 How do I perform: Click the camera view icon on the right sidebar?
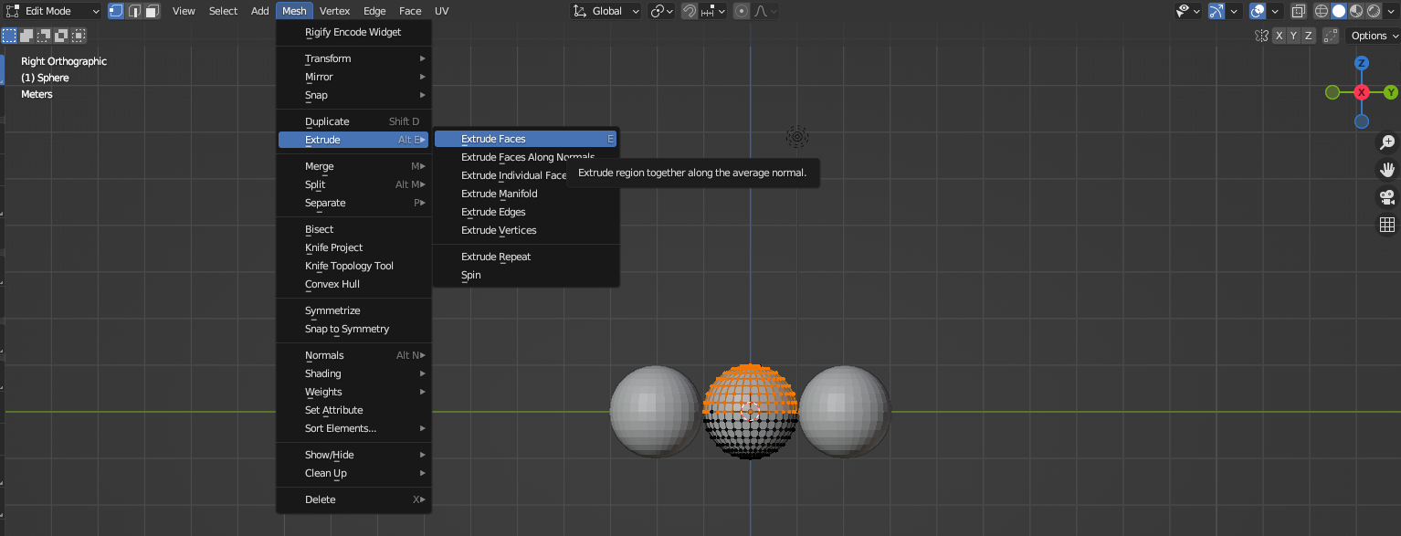[1386, 198]
